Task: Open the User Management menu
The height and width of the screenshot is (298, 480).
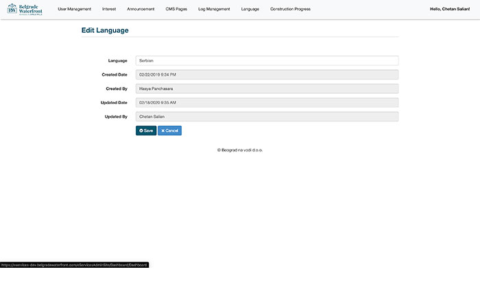Action: coord(74,9)
